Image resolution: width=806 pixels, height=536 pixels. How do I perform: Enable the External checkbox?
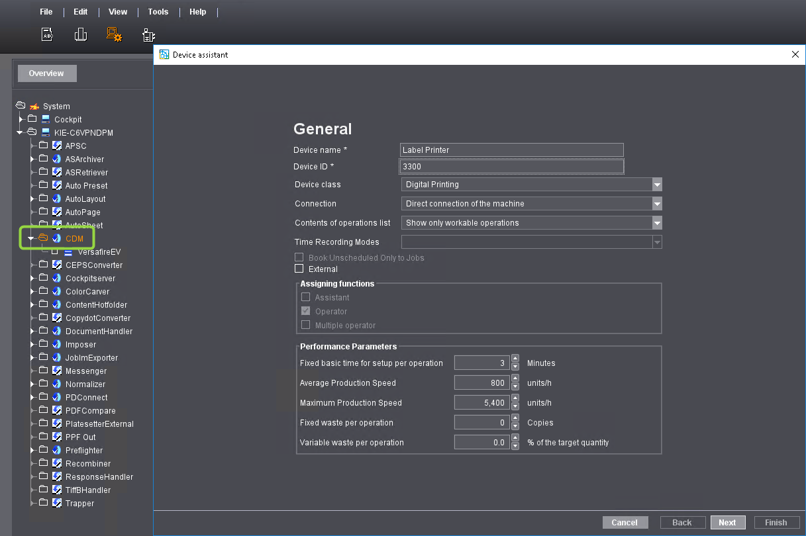tap(299, 269)
